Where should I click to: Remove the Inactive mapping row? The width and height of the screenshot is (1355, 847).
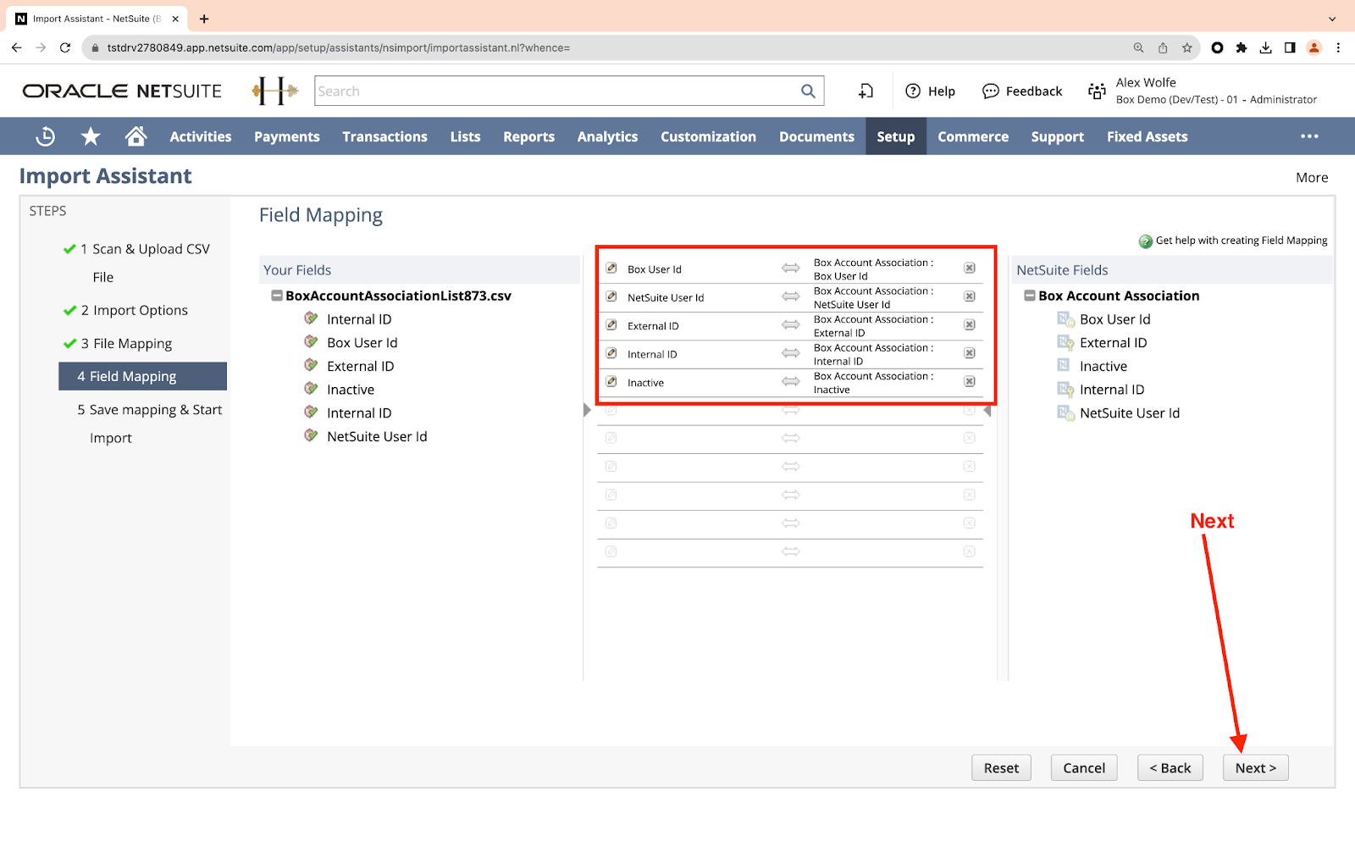[x=970, y=382]
